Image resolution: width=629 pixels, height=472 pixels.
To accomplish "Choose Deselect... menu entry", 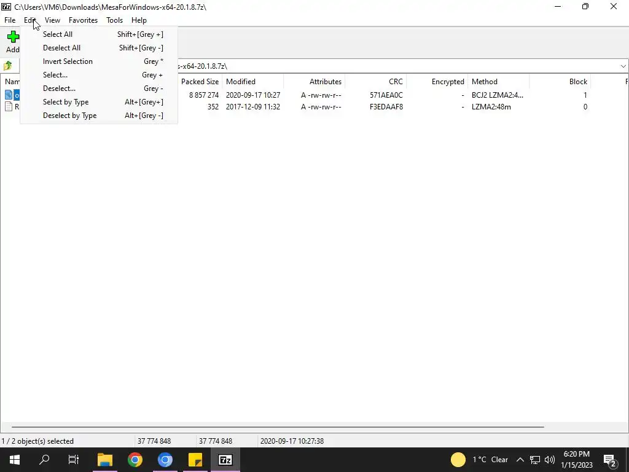I will [x=99, y=88].
